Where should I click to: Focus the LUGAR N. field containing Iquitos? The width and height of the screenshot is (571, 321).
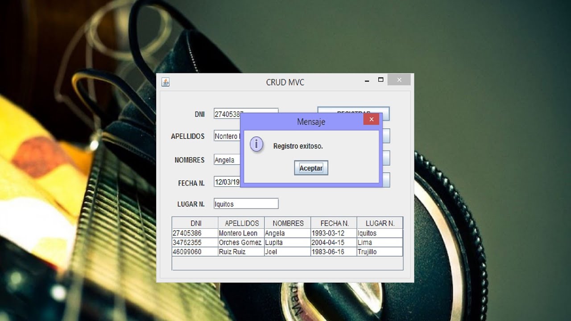246,204
